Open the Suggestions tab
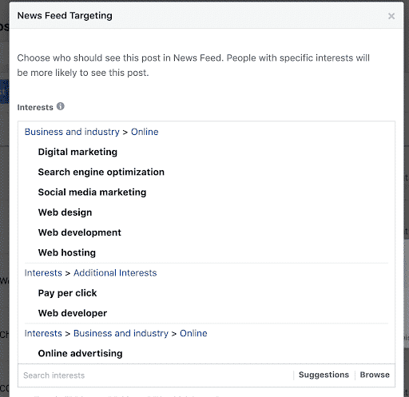The image size is (409, 397). pos(324,375)
